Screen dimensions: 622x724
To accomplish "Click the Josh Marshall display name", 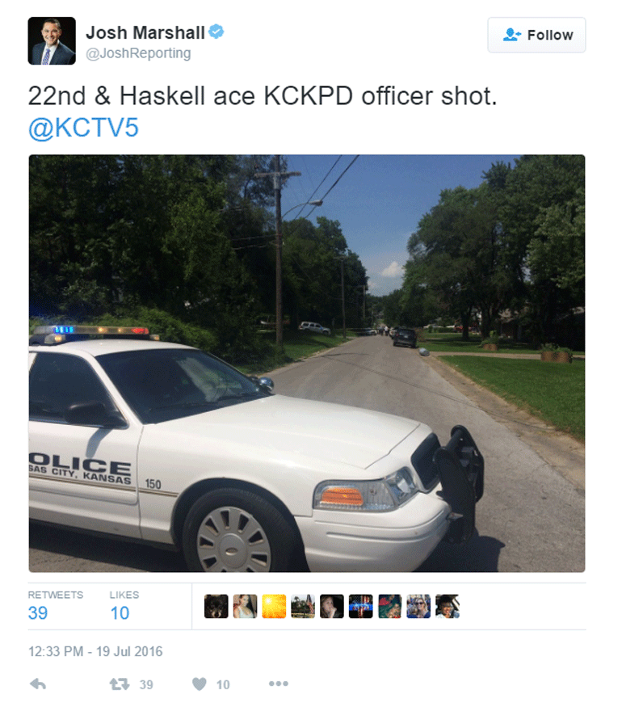I will (x=145, y=32).
